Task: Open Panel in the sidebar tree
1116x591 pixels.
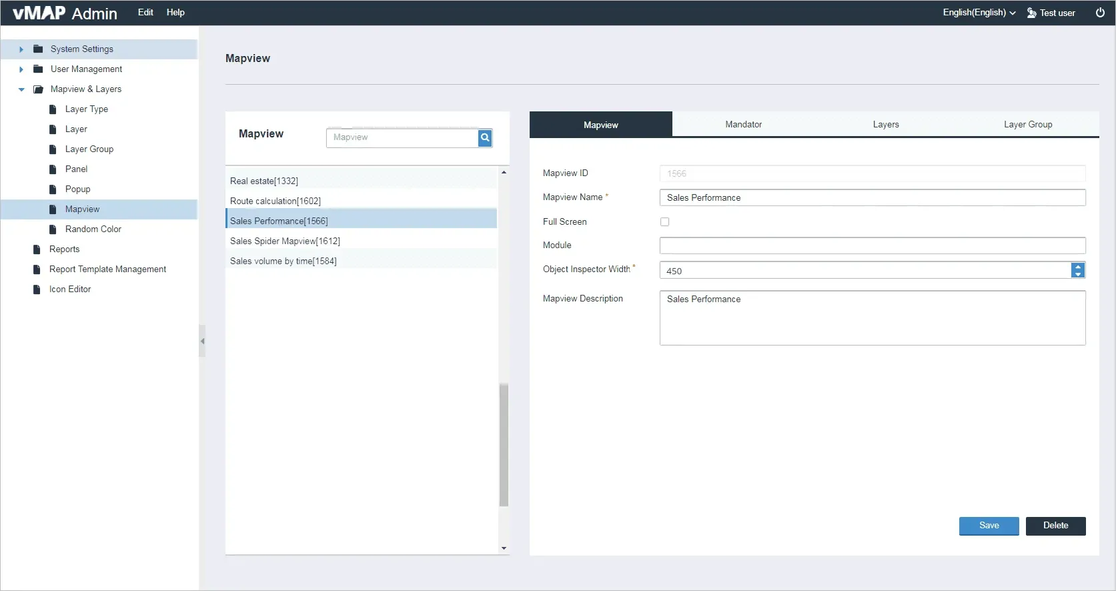Action: (x=76, y=169)
